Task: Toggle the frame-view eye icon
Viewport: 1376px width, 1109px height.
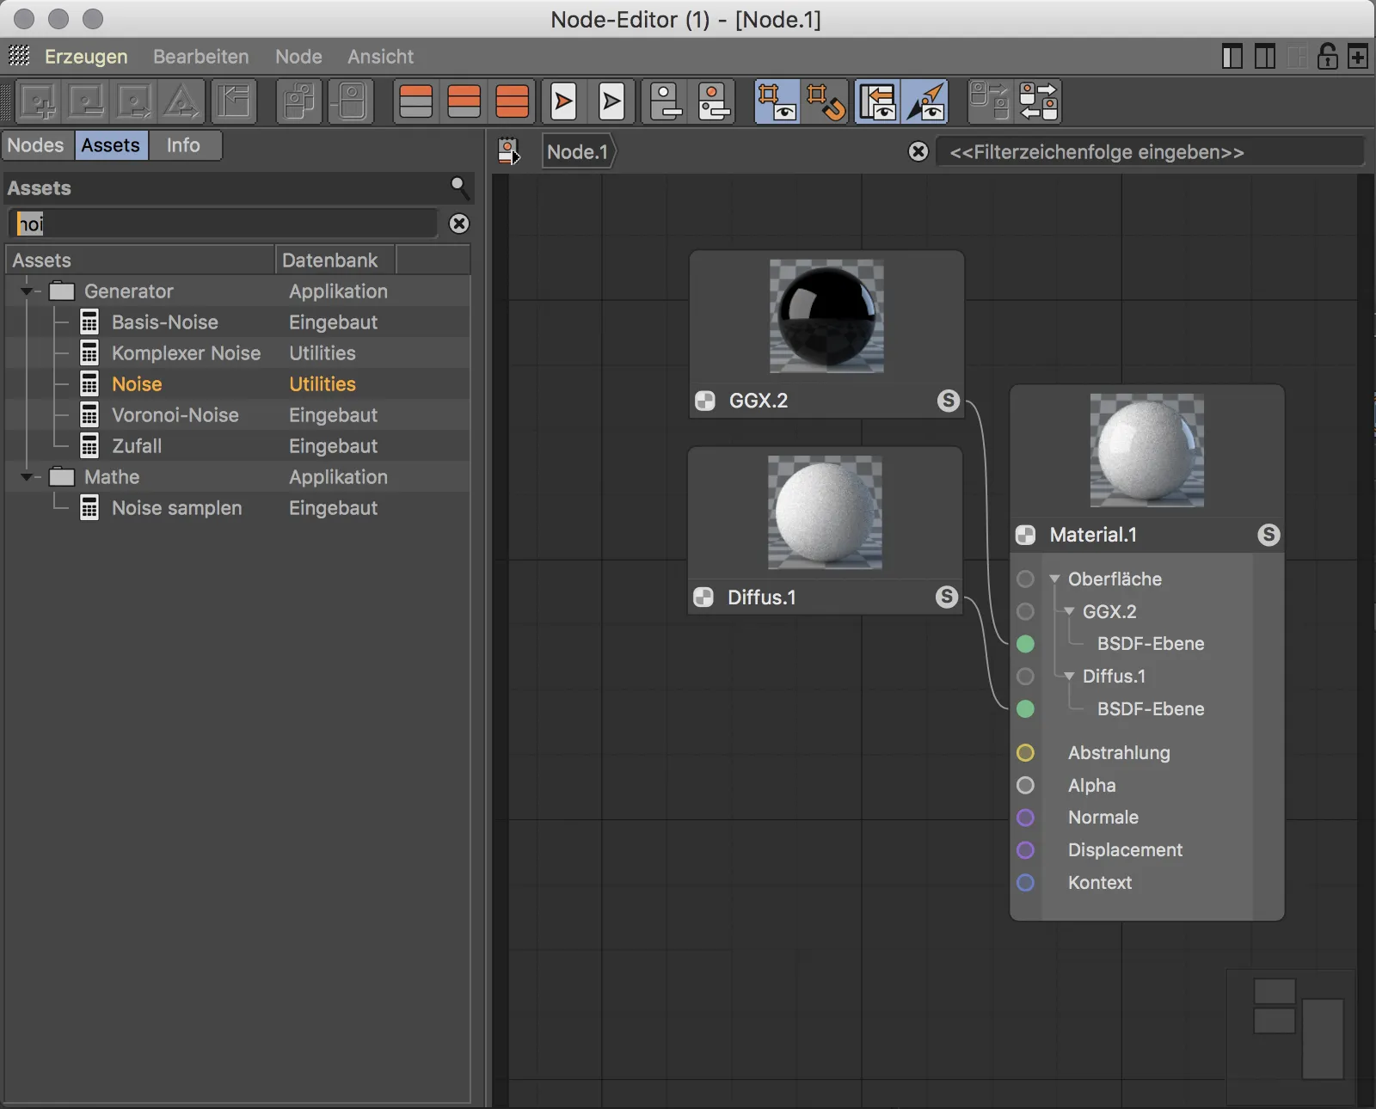Action: click(x=777, y=102)
